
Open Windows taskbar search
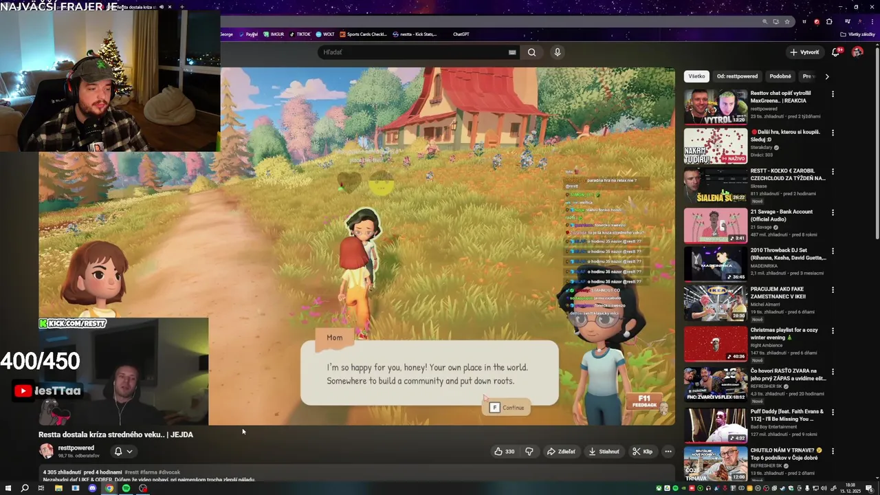[25, 488]
